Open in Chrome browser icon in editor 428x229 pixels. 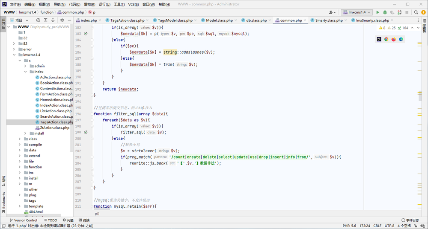(386, 39)
